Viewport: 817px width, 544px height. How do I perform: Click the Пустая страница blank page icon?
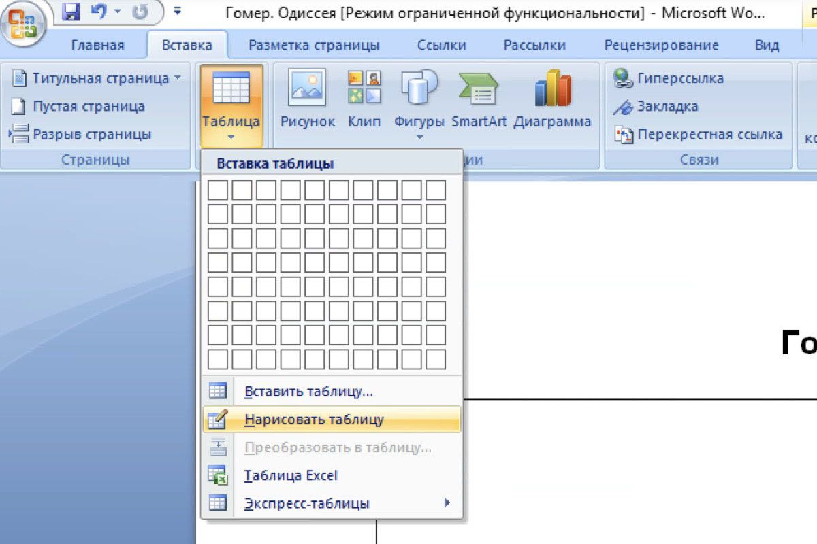(20, 107)
